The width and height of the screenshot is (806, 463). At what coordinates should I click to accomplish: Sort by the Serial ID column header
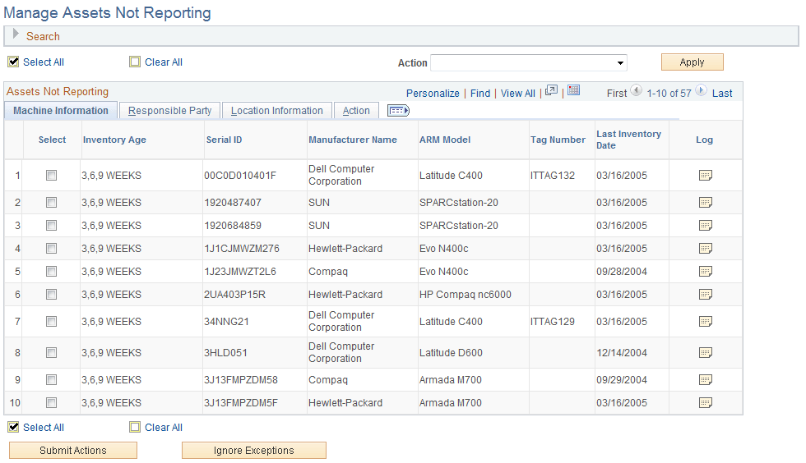pos(224,140)
